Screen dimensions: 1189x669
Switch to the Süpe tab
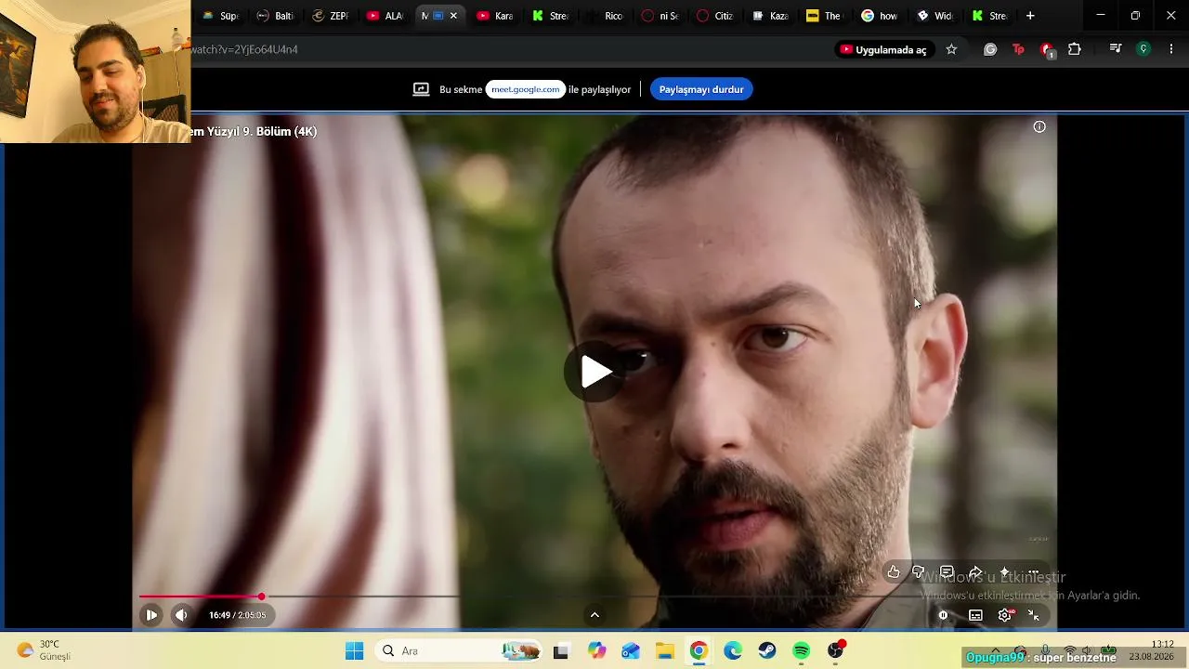[221, 16]
